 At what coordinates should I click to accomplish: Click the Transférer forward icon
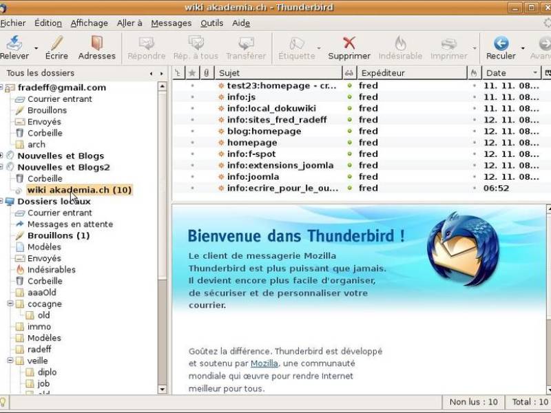pos(246,43)
